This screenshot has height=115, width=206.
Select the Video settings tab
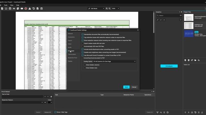[x=70, y=44]
